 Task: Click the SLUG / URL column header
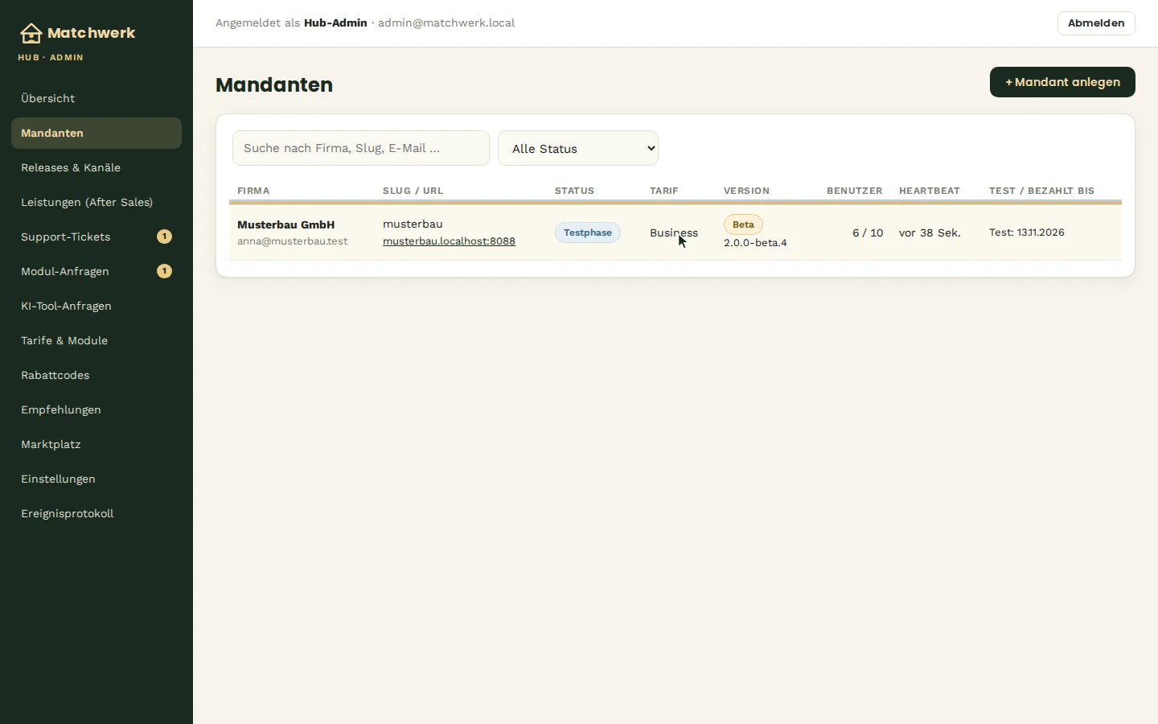coord(413,191)
